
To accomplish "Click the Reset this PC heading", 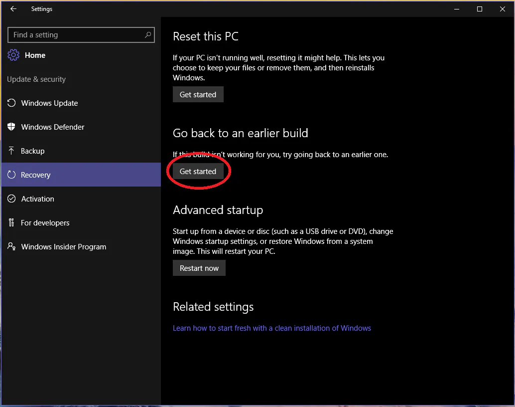I will (206, 36).
